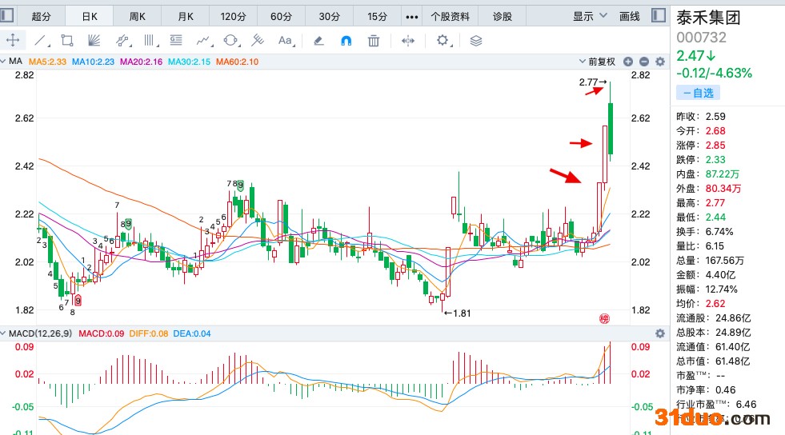Select the fan lines drawing tool
This screenshot has width=785, height=435.
coord(94,40)
